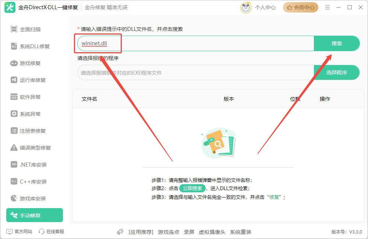
Task: Click the [应用推荐] label
Action: point(141,232)
